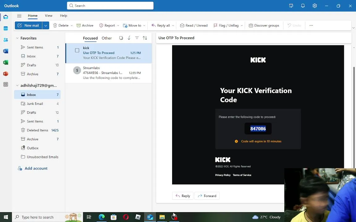The height and width of the screenshot is (222, 356).
Task: Open the Outbox folder
Action: [x=37, y=148]
